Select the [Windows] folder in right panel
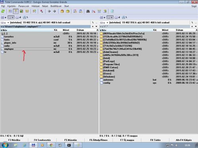The image size is (198, 148). point(148,77)
